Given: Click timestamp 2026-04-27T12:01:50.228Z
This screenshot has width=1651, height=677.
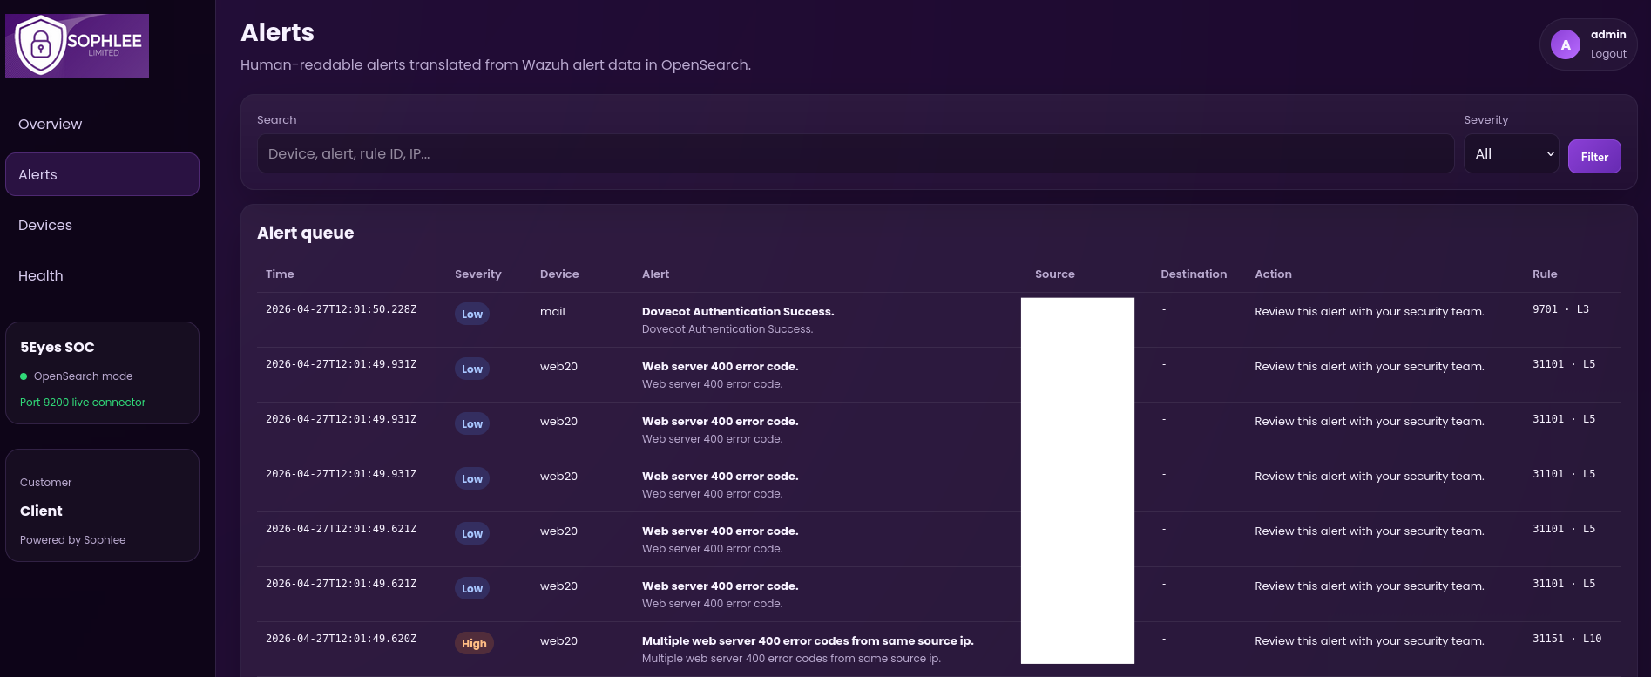Looking at the screenshot, I should 341,309.
